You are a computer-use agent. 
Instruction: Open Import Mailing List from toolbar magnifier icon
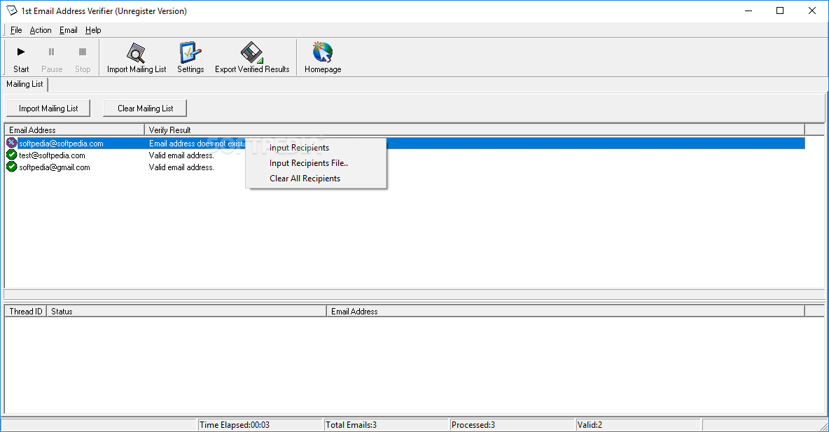[x=136, y=53]
